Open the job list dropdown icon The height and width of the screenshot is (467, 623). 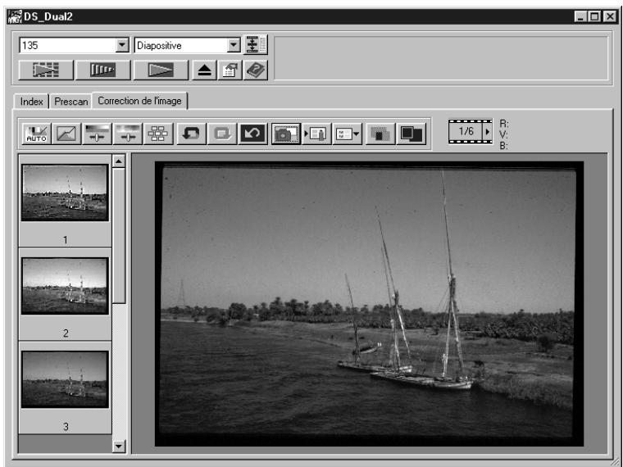(x=348, y=134)
